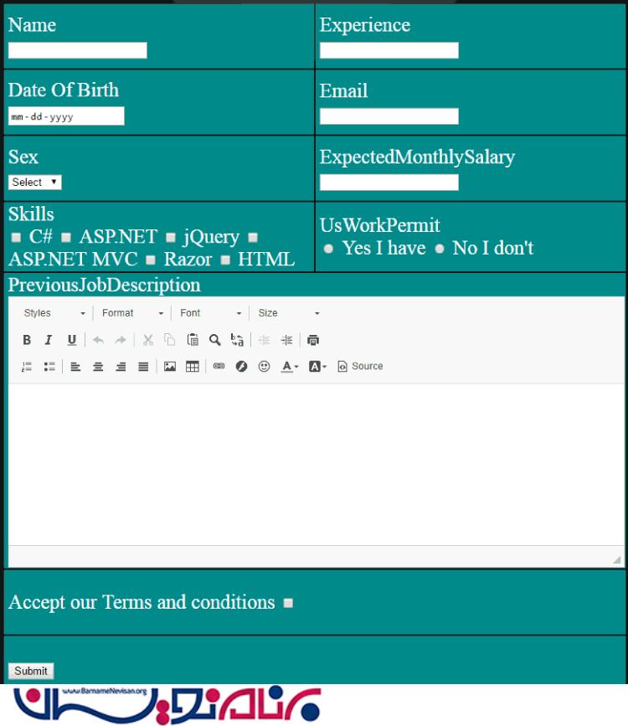Click the Name input field
The width and height of the screenshot is (628, 726).
click(78, 50)
